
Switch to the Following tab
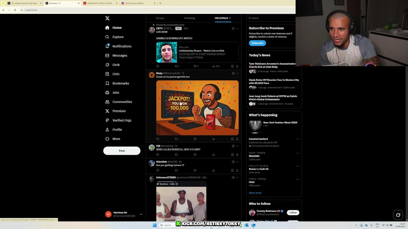[189, 18]
